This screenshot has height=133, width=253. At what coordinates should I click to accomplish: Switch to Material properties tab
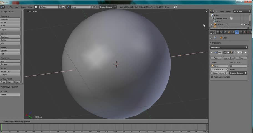pos(244,32)
